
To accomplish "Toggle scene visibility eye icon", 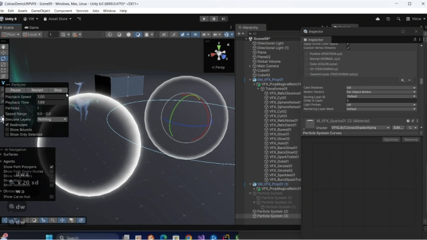I will pos(195,34).
